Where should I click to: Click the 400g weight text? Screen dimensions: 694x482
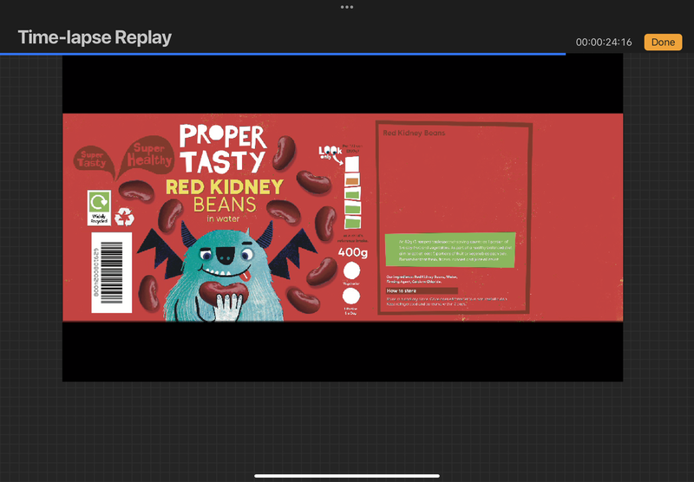pyautogui.click(x=352, y=253)
